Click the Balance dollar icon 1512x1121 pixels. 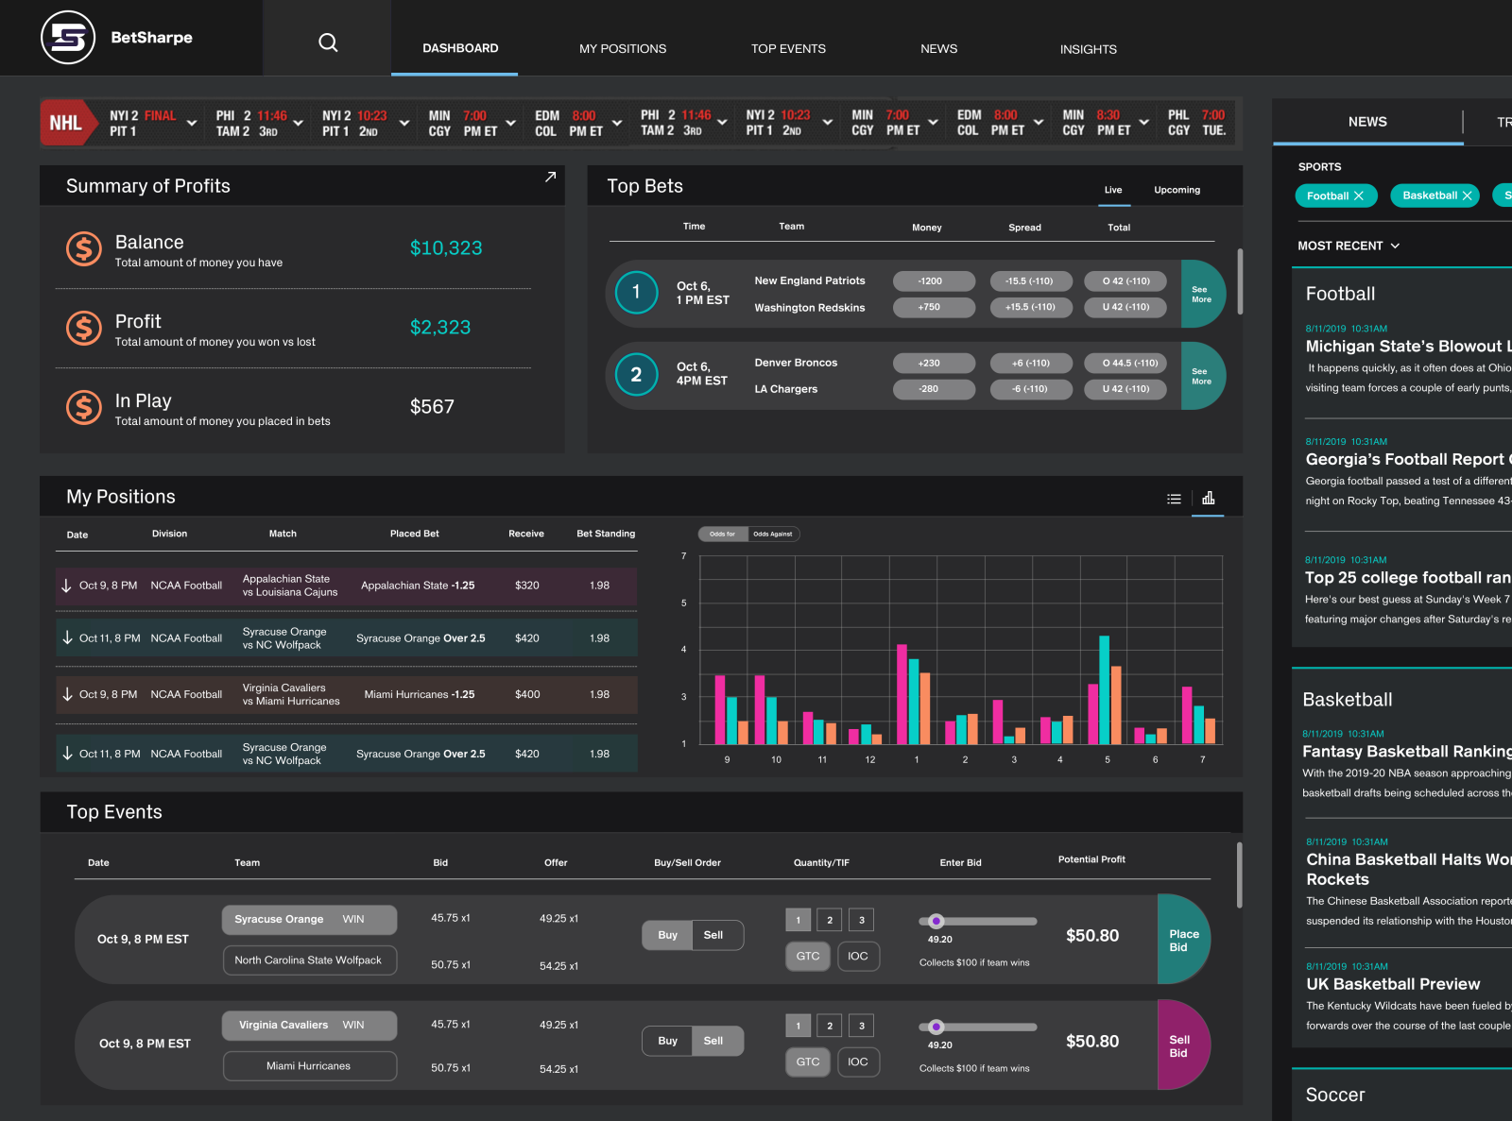pyautogui.click(x=83, y=249)
